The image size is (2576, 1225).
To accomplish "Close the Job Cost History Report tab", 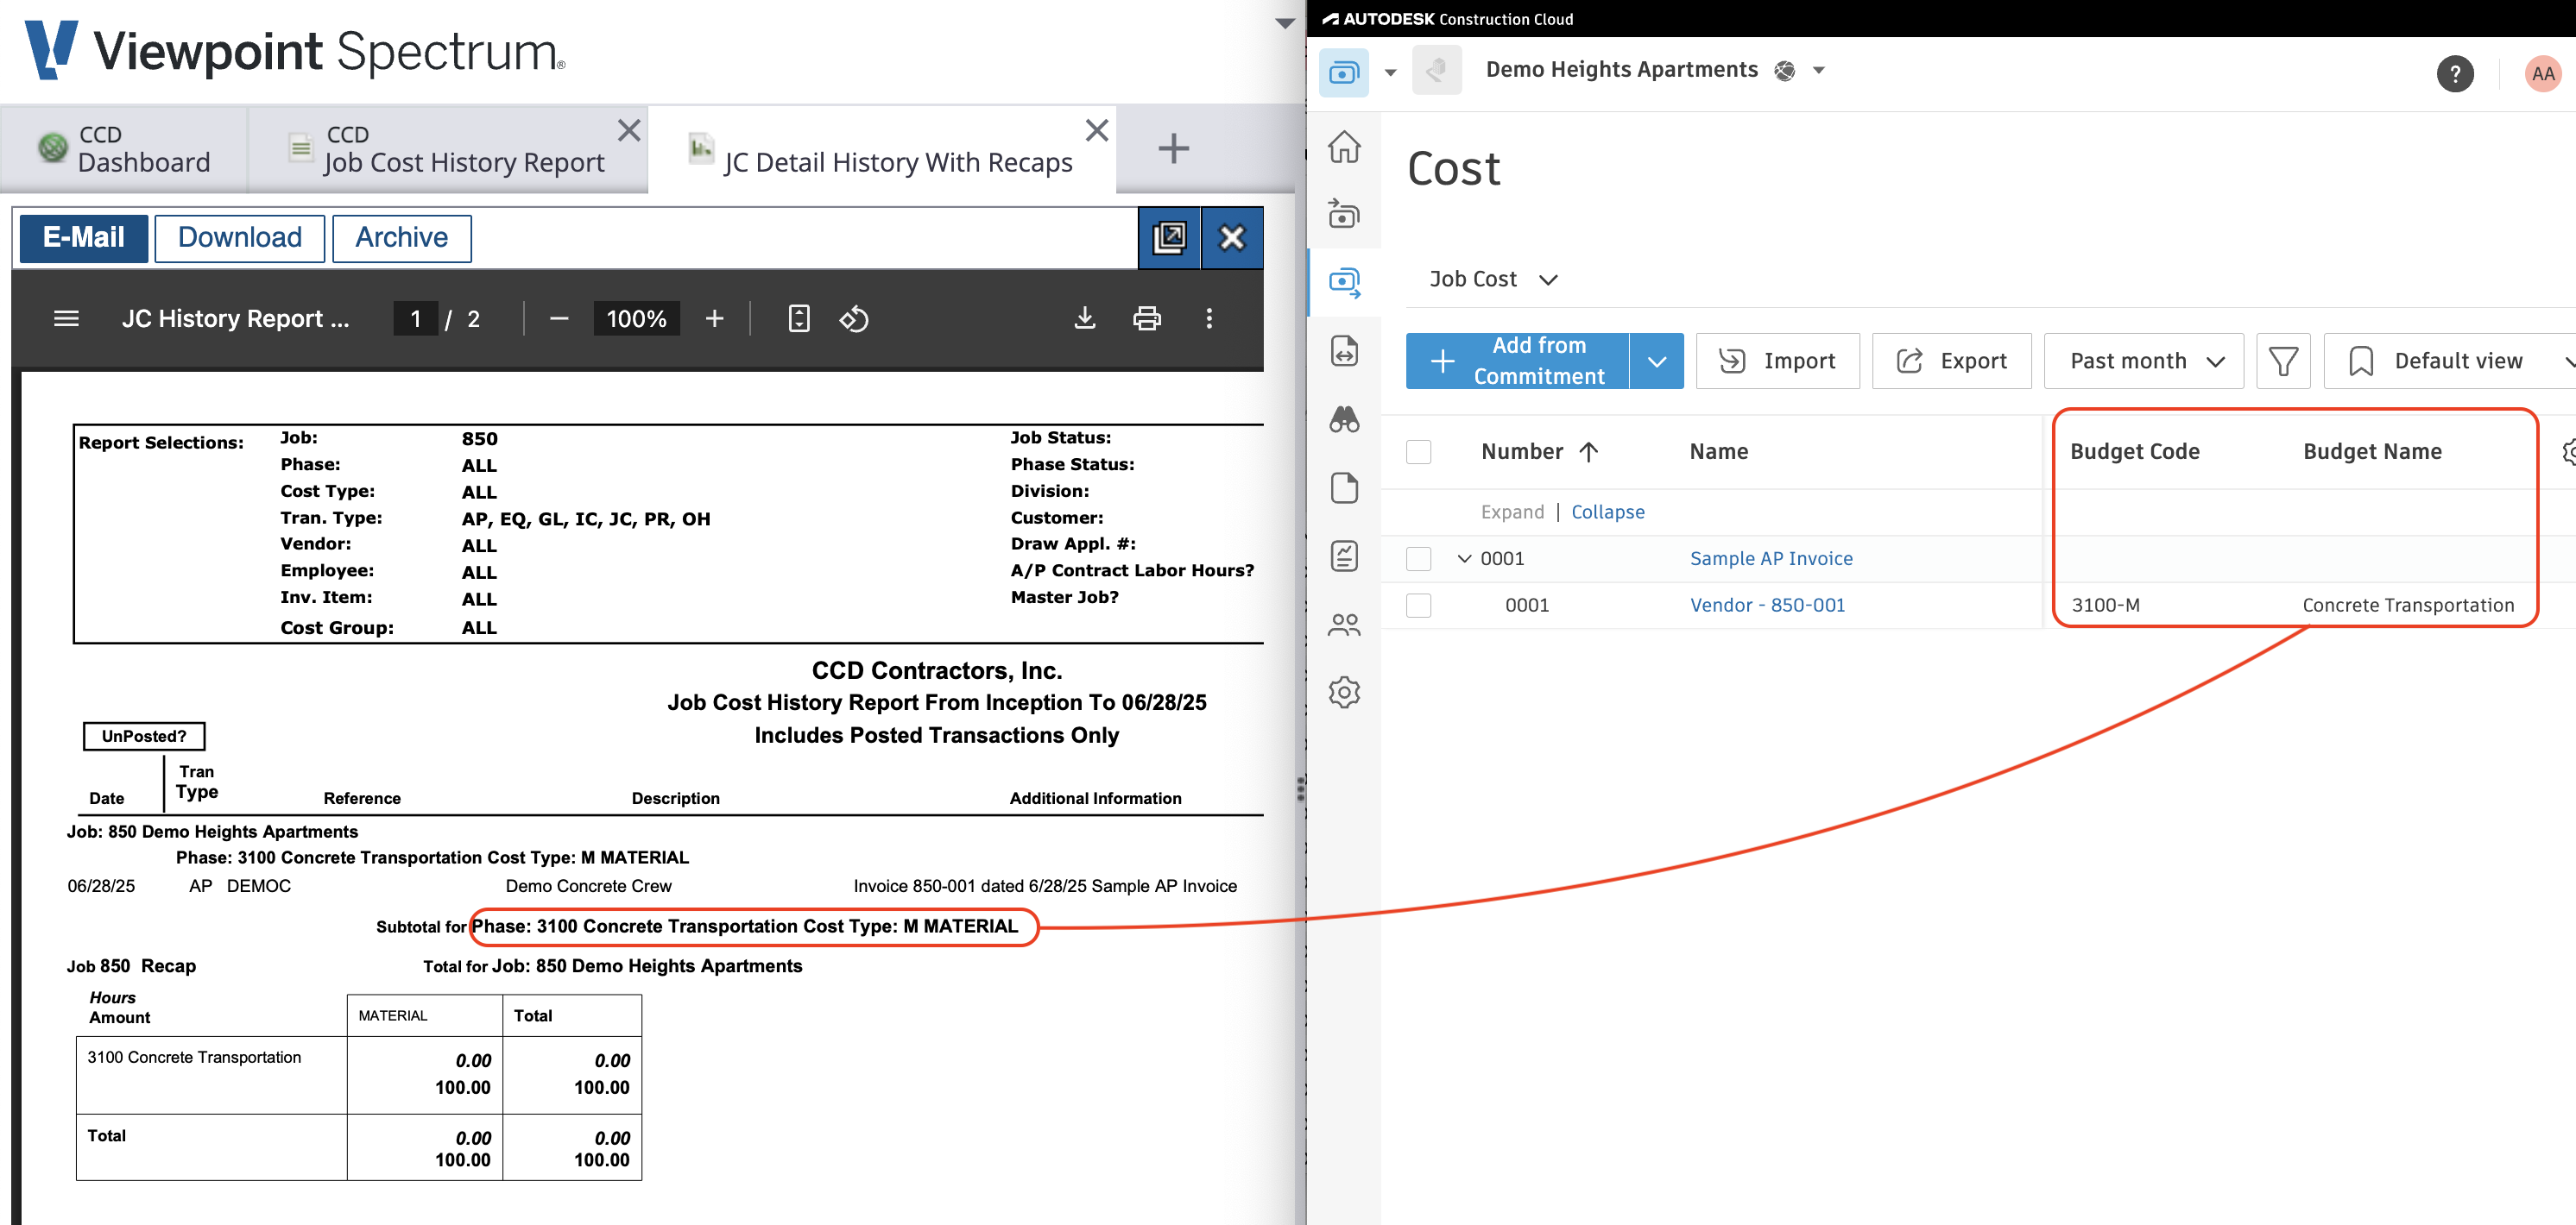I will (629, 130).
